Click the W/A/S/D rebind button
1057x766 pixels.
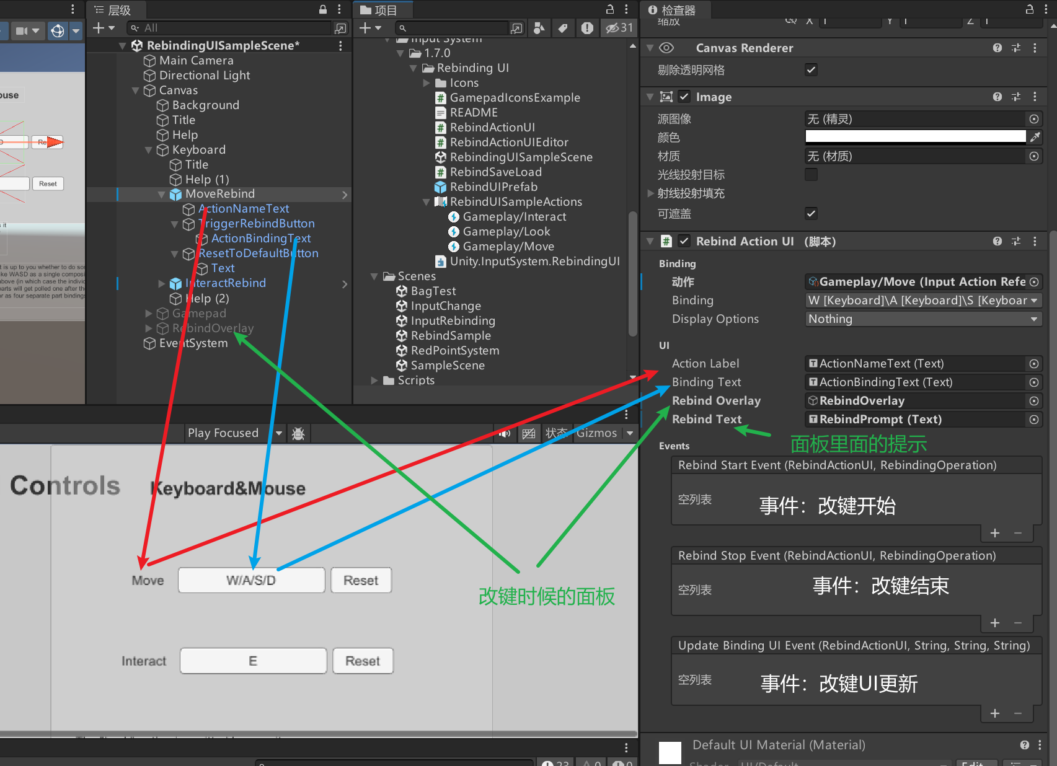click(251, 581)
